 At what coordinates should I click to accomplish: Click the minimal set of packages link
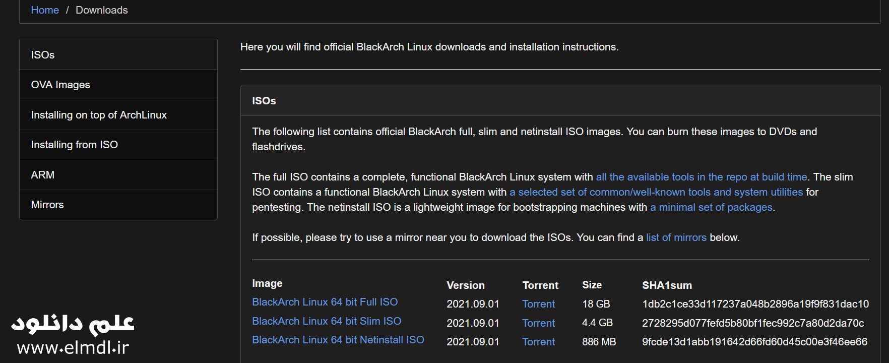click(711, 207)
